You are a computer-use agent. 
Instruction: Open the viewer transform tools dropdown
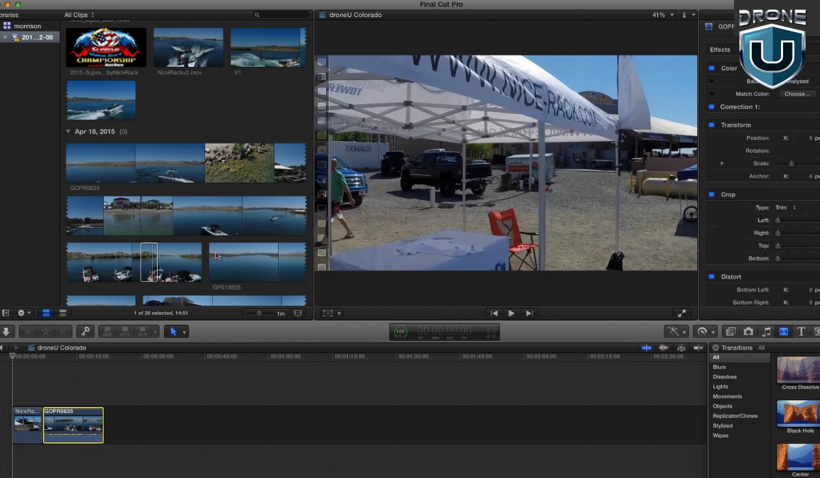[331, 313]
